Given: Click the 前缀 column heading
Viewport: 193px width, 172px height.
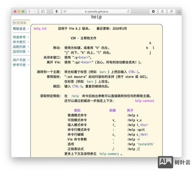Looking at the screenshot, I should [x=112, y=110].
